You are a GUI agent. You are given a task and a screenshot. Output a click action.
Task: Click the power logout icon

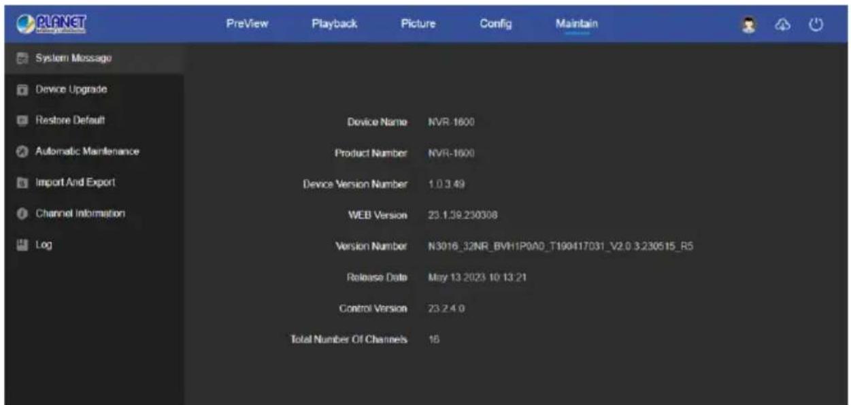tap(816, 24)
